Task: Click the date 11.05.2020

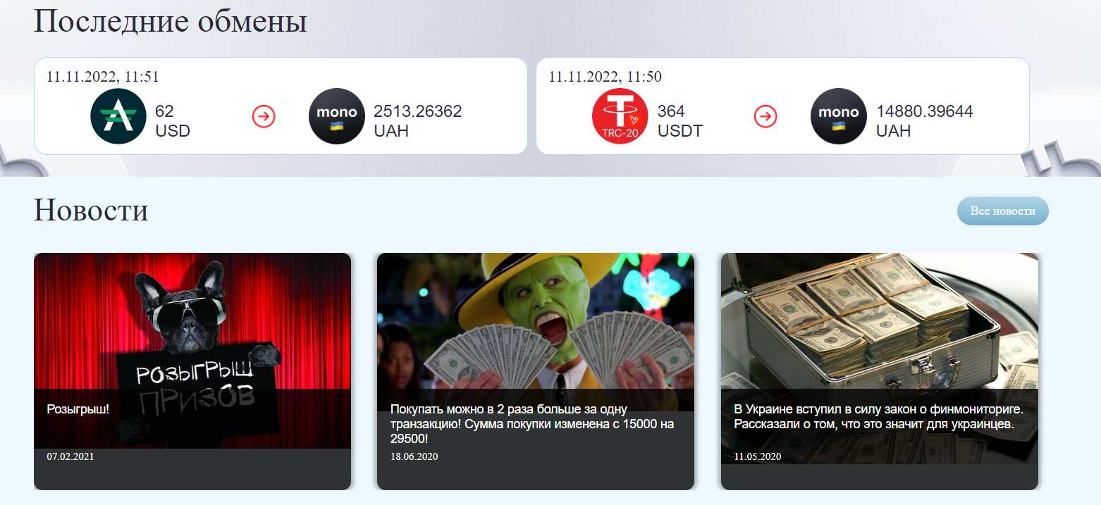Action: (x=758, y=456)
